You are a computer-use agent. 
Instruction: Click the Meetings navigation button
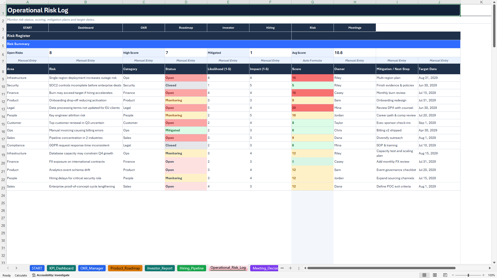click(x=355, y=28)
